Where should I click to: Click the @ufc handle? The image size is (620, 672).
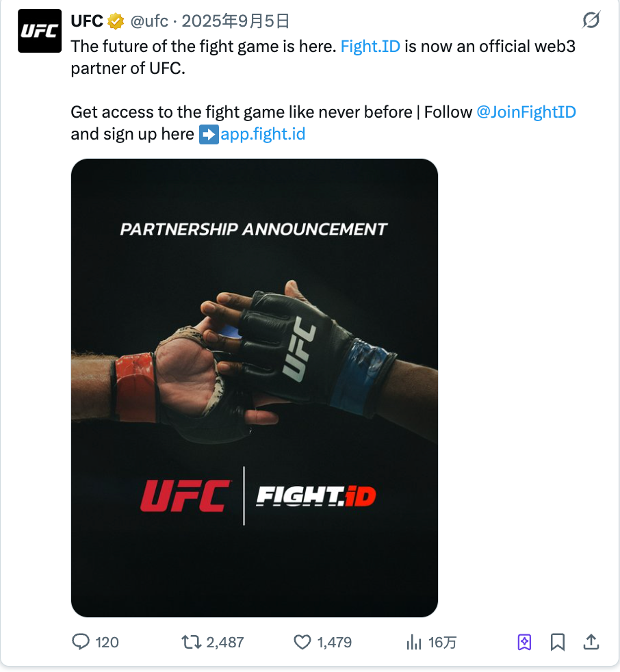point(149,21)
